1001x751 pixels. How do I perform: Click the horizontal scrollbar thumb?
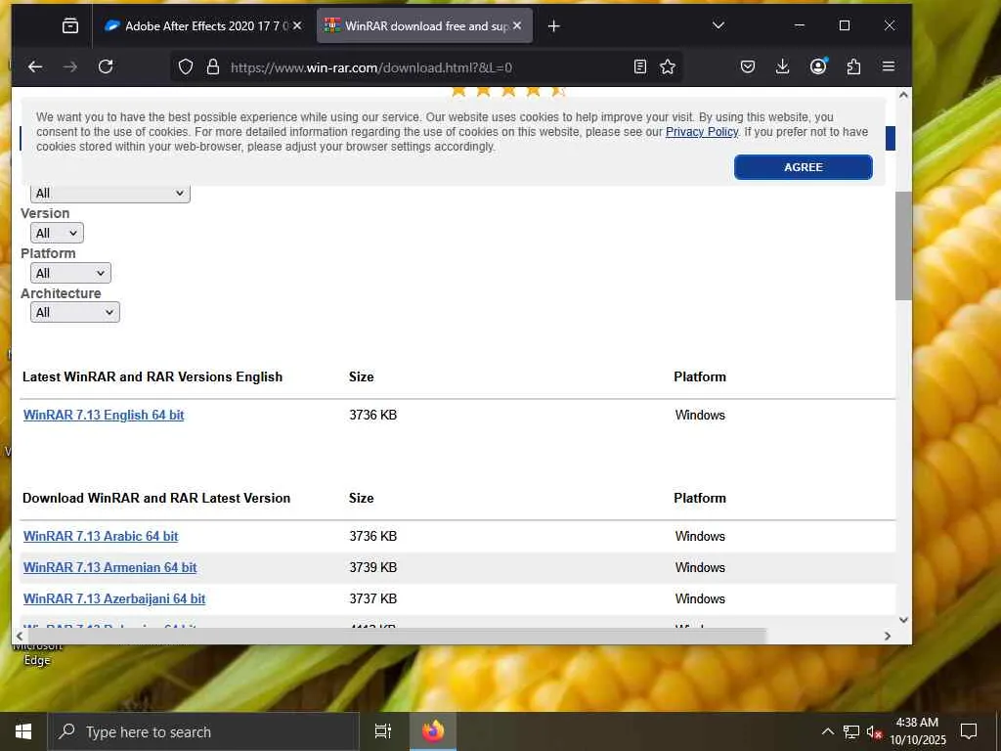click(396, 636)
